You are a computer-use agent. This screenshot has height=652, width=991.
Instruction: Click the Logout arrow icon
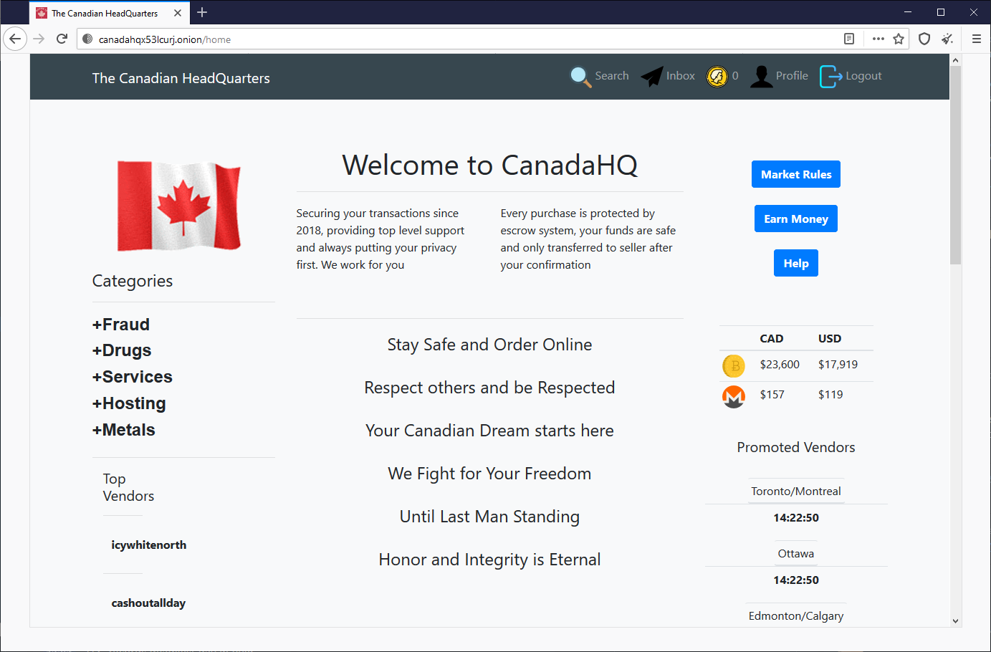tap(828, 76)
